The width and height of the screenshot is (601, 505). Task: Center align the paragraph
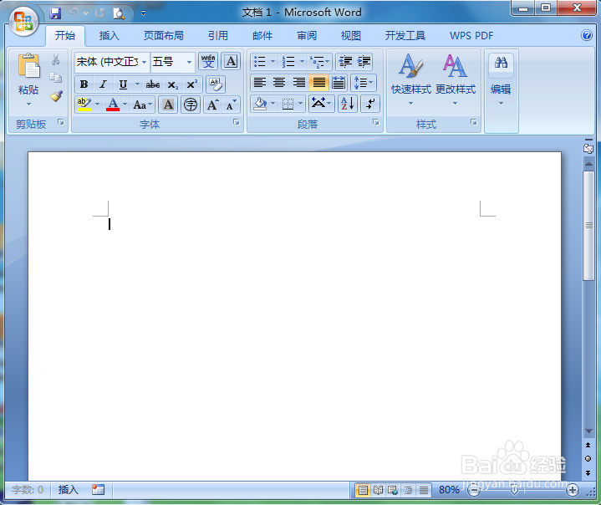[279, 83]
